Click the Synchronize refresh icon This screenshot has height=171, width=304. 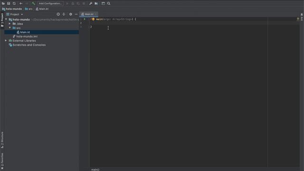pyautogui.click(x=14, y=3)
